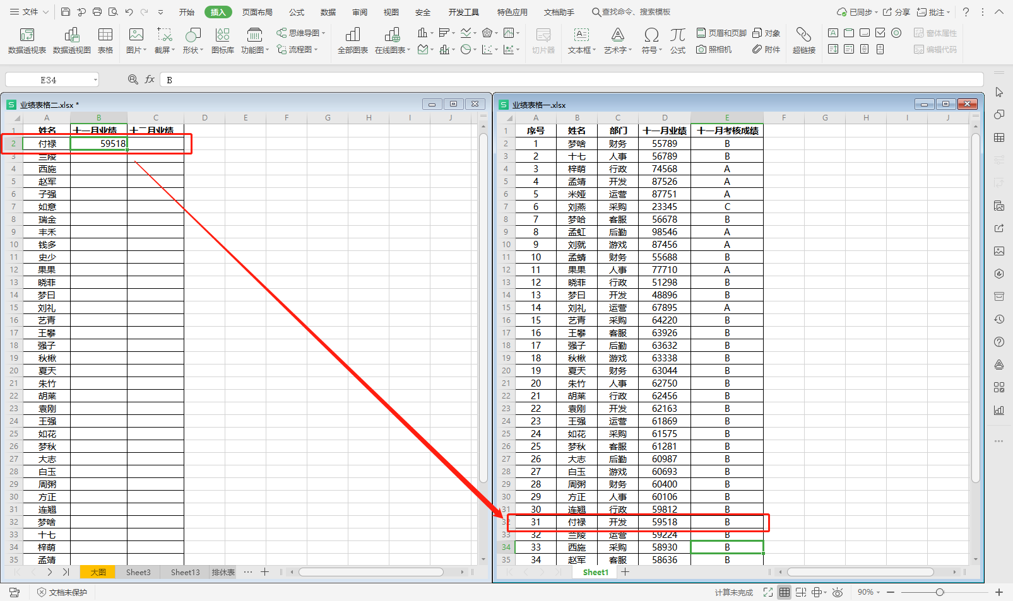Viewport: 1013px width, 601px height.
Task: Switch to the 页面布局 ribbon tab
Action: tap(257, 12)
